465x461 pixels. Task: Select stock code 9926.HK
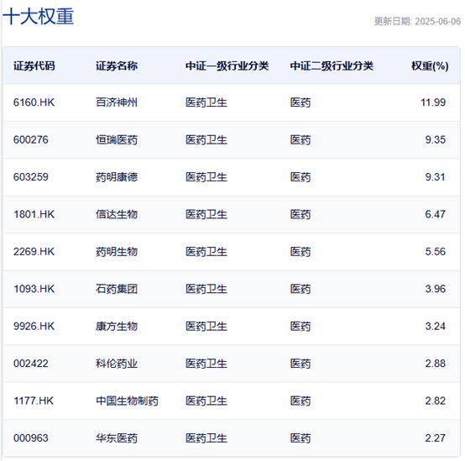point(34,327)
